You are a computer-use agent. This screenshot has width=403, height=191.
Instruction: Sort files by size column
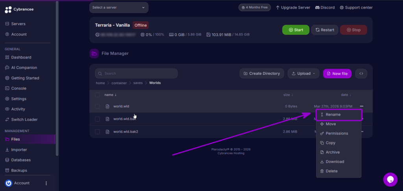[x=288, y=95]
